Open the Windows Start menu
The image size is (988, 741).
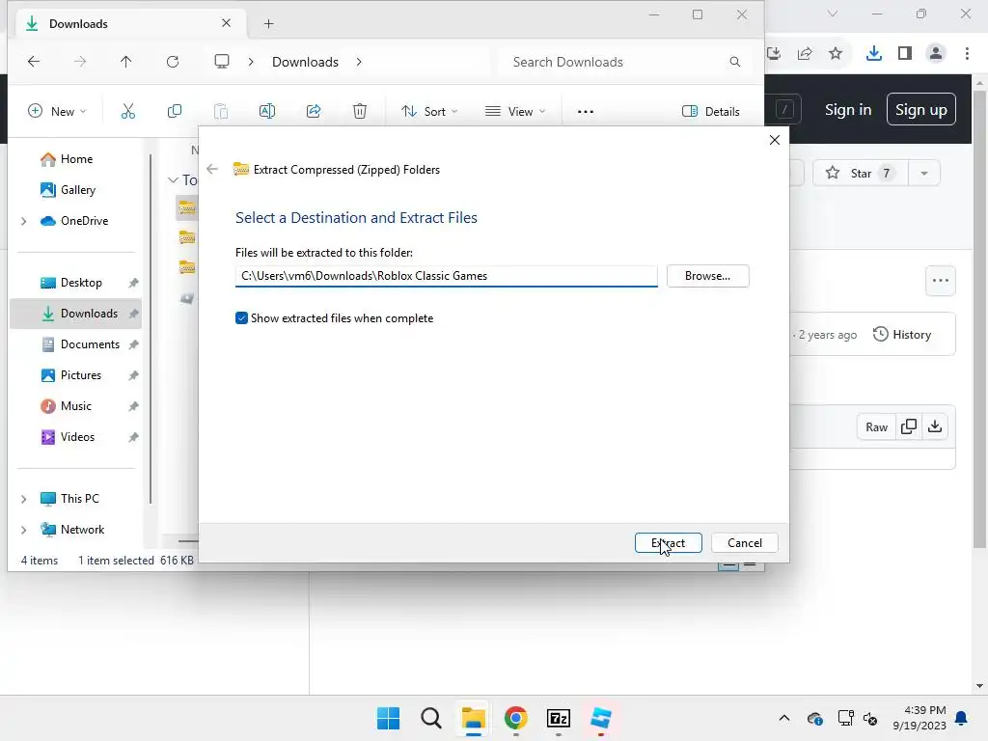388,718
